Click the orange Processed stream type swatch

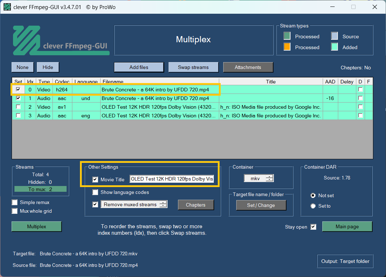pyautogui.click(x=287, y=47)
